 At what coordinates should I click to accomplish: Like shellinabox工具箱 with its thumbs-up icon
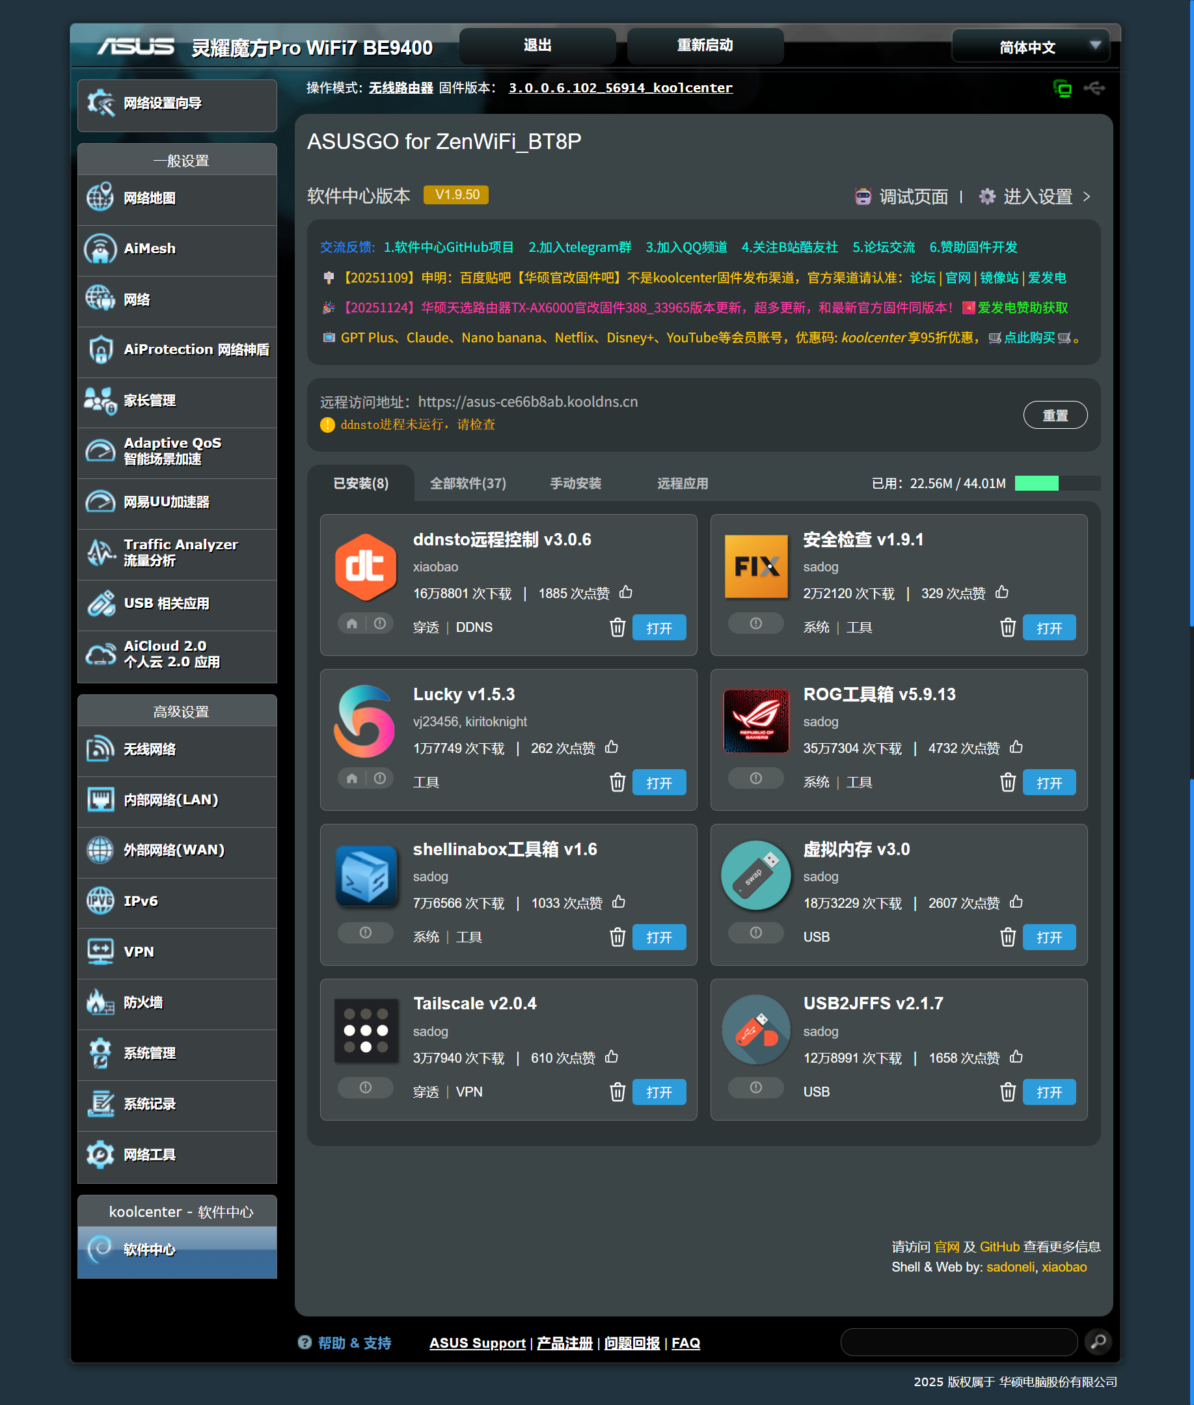[618, 902]
